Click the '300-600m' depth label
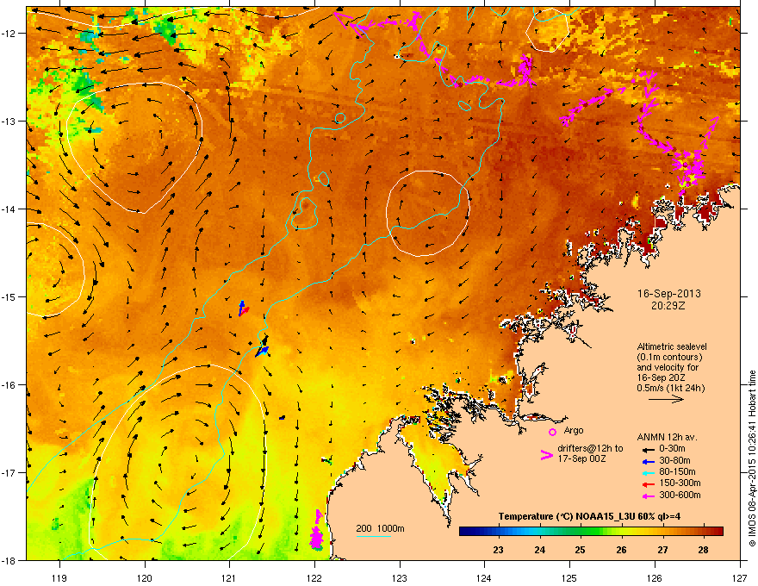The image size is (758, 586). 680,496
